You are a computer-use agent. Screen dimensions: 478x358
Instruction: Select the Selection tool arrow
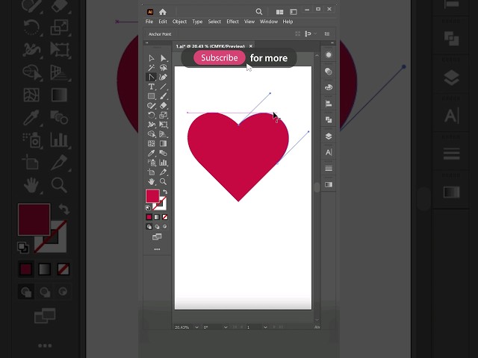click(x=151, y=58)
